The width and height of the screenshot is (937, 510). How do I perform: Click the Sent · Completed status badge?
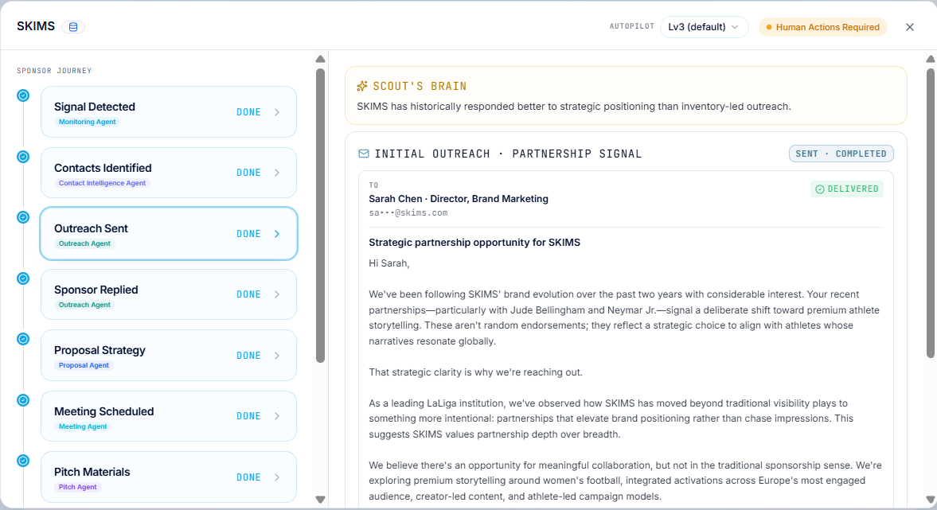point(841,154)
